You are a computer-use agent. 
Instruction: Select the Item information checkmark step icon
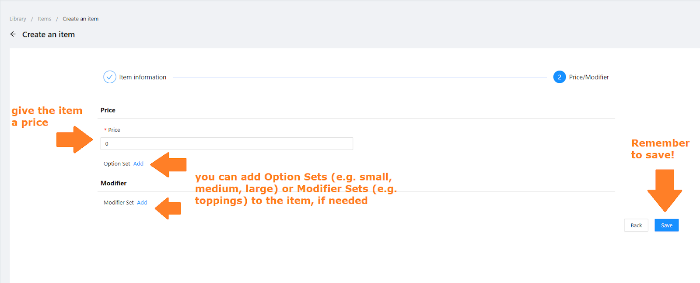pos(109,77)
